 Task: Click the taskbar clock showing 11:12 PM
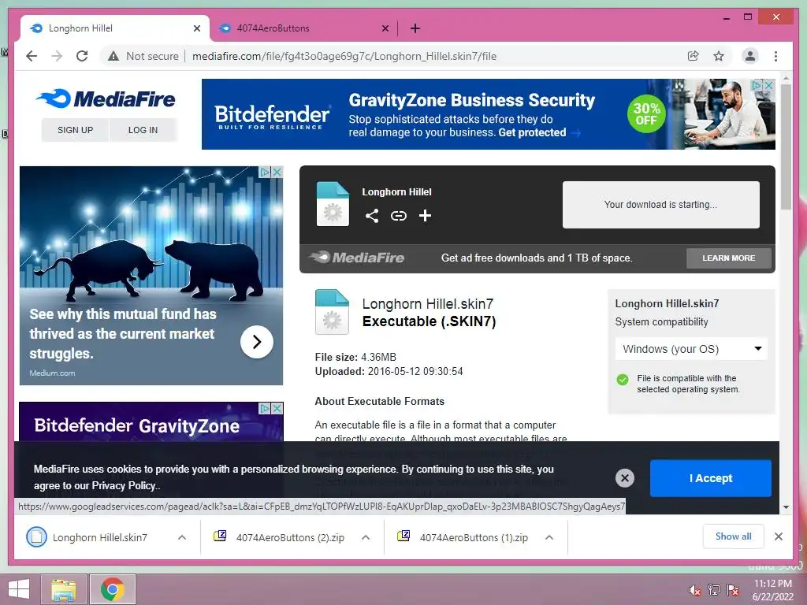772,590
